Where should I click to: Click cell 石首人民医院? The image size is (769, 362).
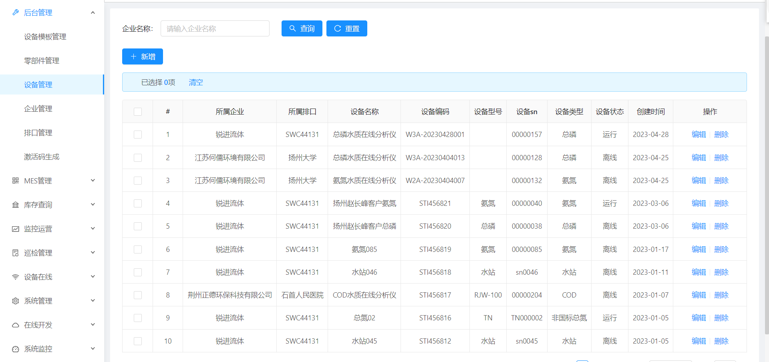(302, 295)
